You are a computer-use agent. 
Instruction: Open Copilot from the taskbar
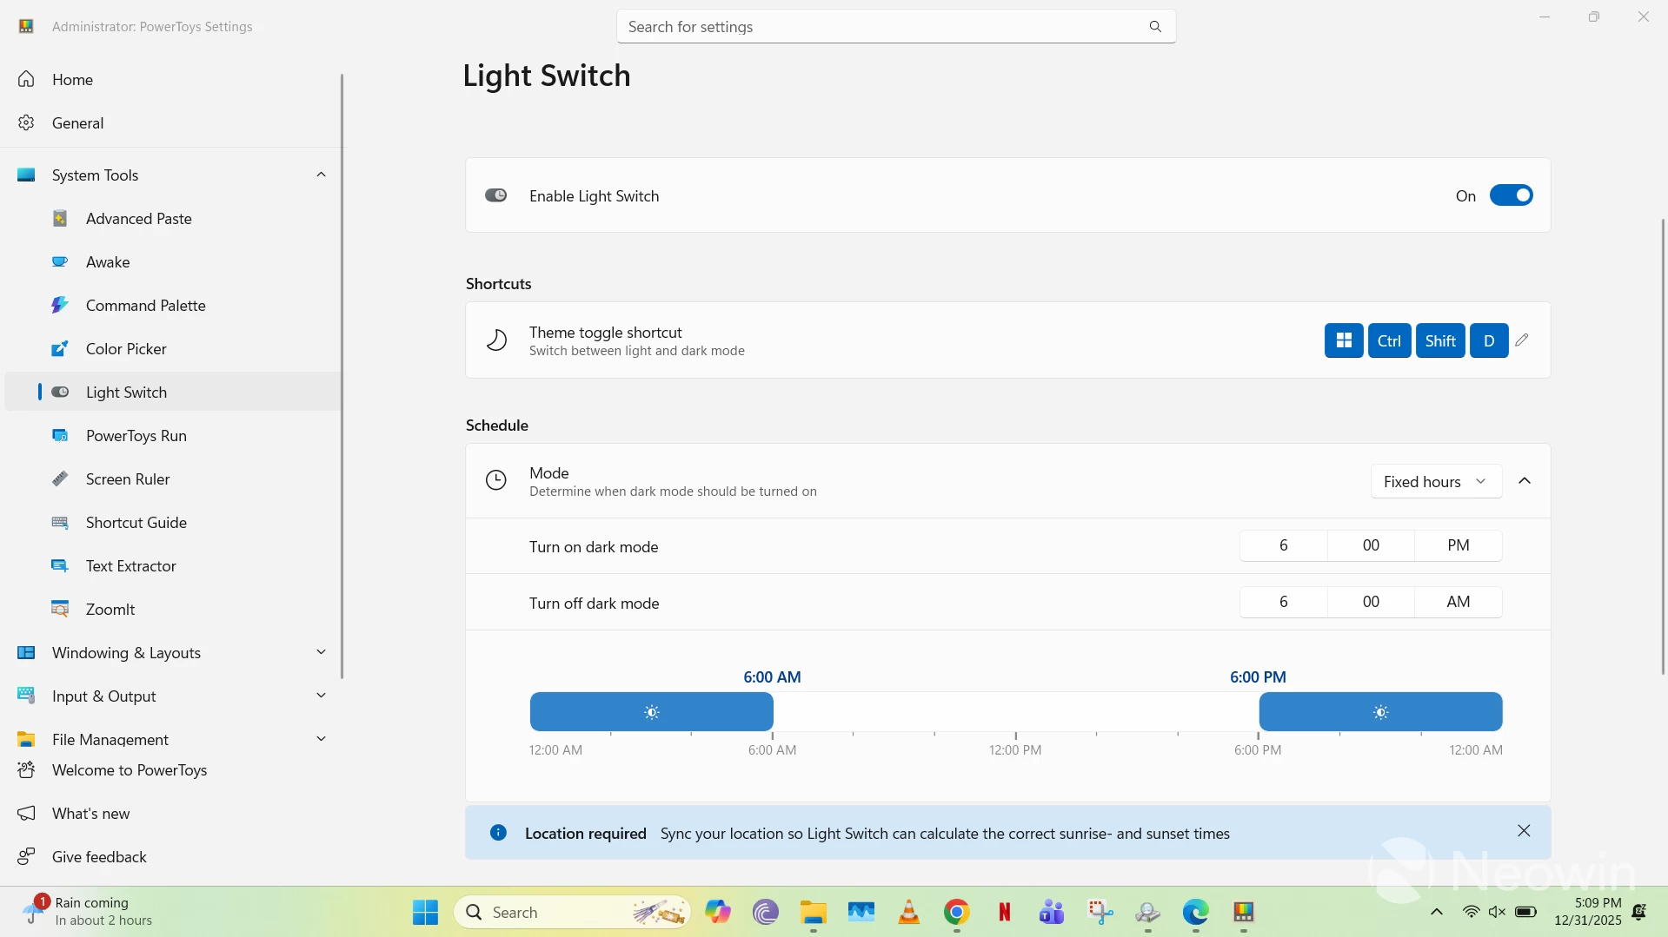coord(717,912)
